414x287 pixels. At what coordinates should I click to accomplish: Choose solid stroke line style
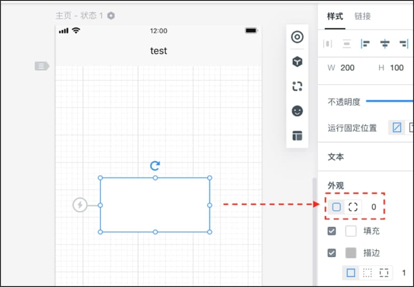pos(351,273)
